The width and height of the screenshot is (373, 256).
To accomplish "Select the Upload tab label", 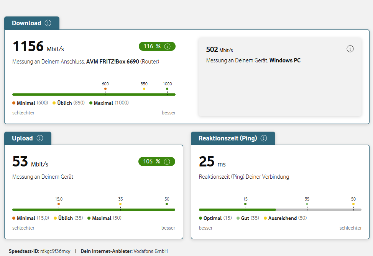I will [22, 138].
